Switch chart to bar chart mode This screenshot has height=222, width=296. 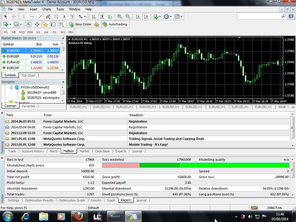coord(94,16)
